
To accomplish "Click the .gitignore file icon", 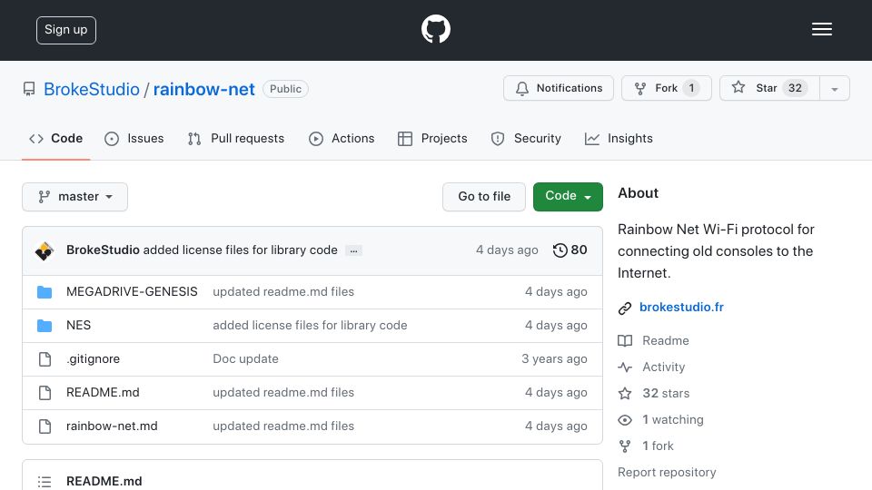I will coord(45,359).
